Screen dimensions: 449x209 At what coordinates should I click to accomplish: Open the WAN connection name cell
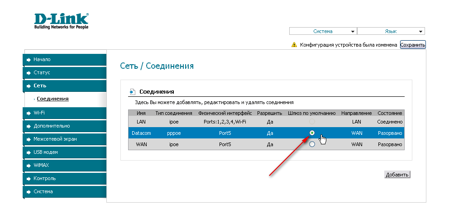(x=141, y=145)
